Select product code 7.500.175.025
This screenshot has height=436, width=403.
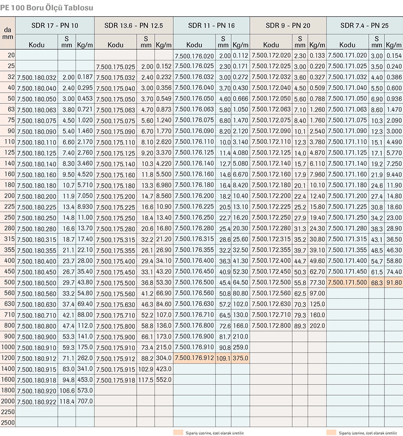[115, 67]
